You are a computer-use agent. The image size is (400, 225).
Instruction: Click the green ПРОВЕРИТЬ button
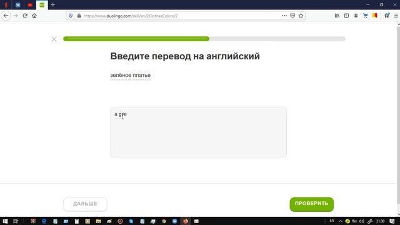[311, 204]
